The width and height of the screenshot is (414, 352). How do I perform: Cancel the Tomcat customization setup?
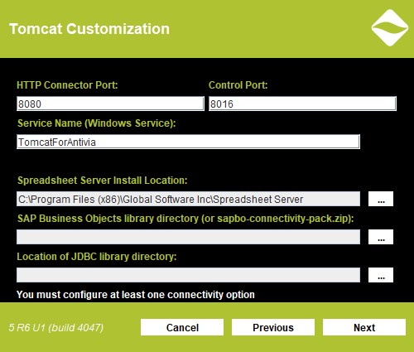(x=182, y=327)
